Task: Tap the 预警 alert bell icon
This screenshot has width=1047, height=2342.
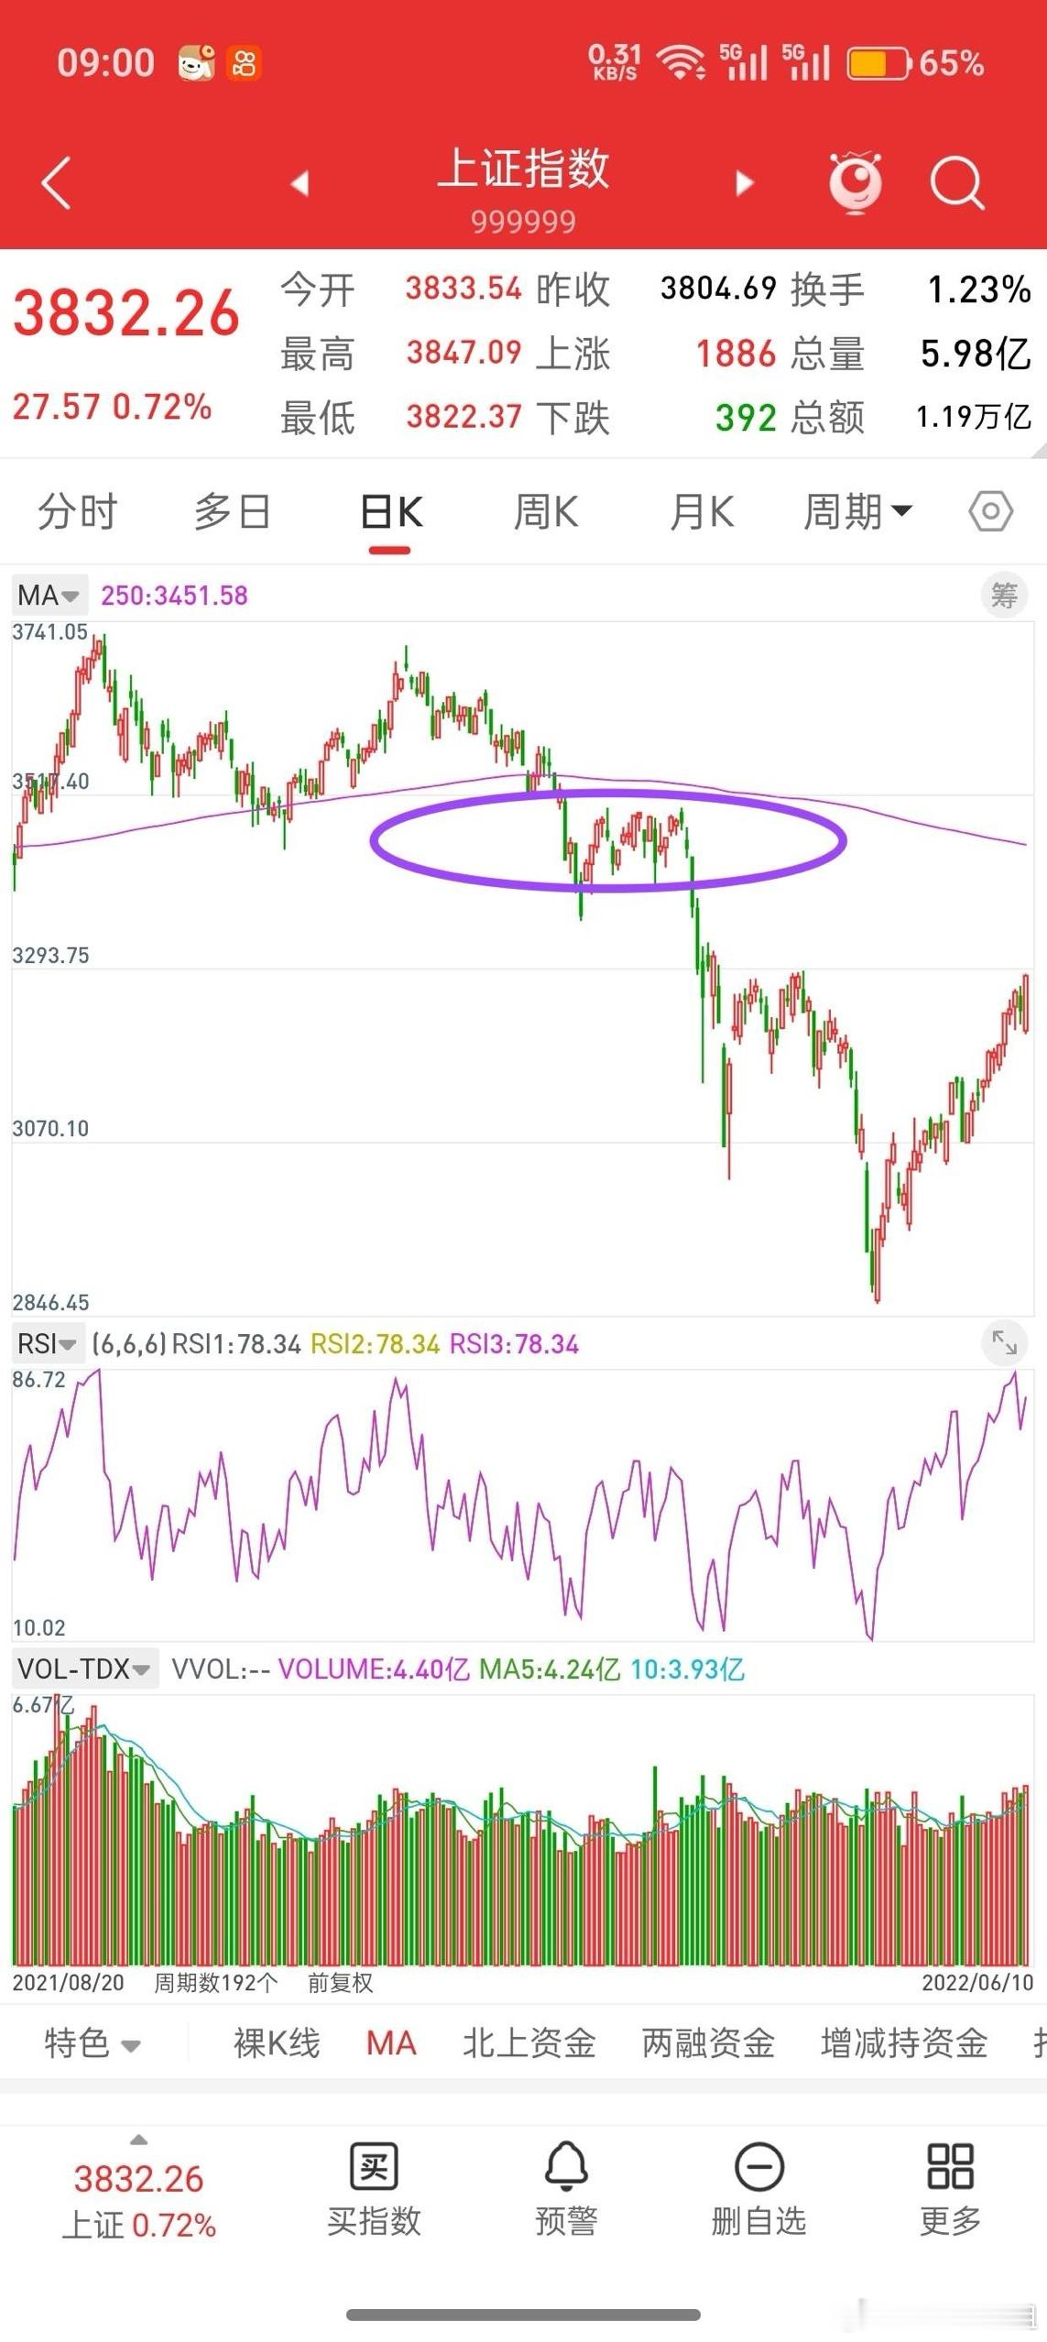Action: (566, 2188)
